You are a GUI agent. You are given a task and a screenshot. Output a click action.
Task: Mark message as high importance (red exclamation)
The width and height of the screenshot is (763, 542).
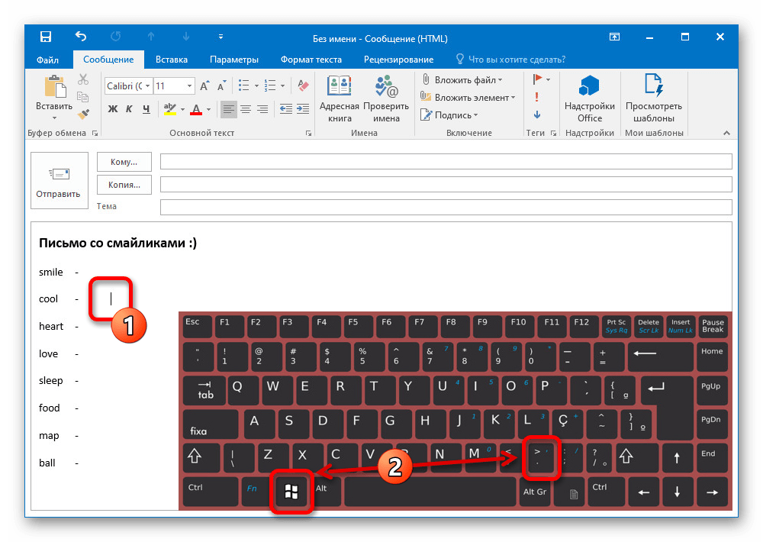pyautogui.click(x=537, y=97)
